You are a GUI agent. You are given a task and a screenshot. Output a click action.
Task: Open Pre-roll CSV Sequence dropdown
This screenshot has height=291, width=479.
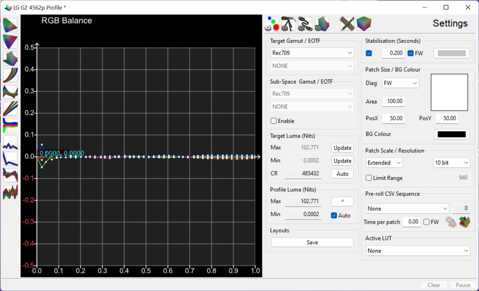coord(407,209)
